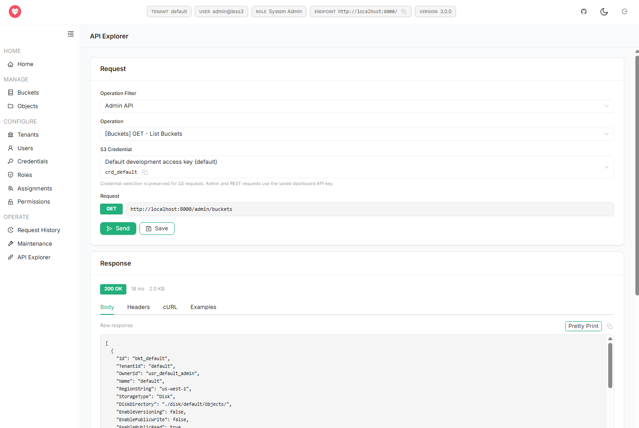Click the Assignments people icon
The height and width of the screenshot is (428, 639).
pos(10,188)
